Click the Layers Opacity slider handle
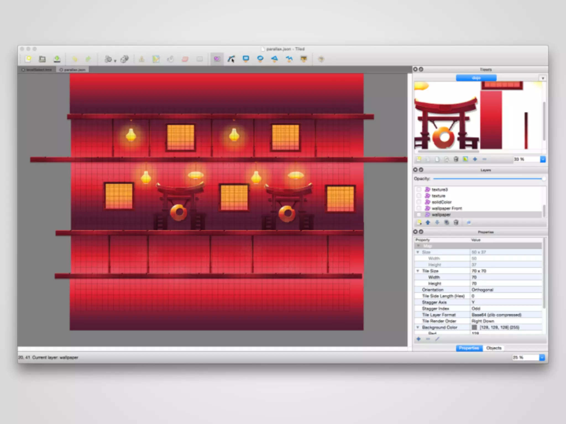Image resolution: width=566 pixels, height=424 pixels. [x=543, y=179]
